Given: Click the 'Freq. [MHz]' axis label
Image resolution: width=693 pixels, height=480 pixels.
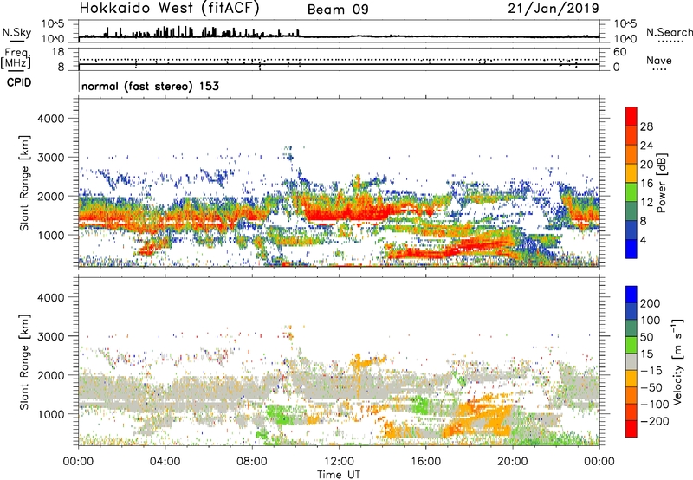Looking at the screenshot, I should 16,59.
